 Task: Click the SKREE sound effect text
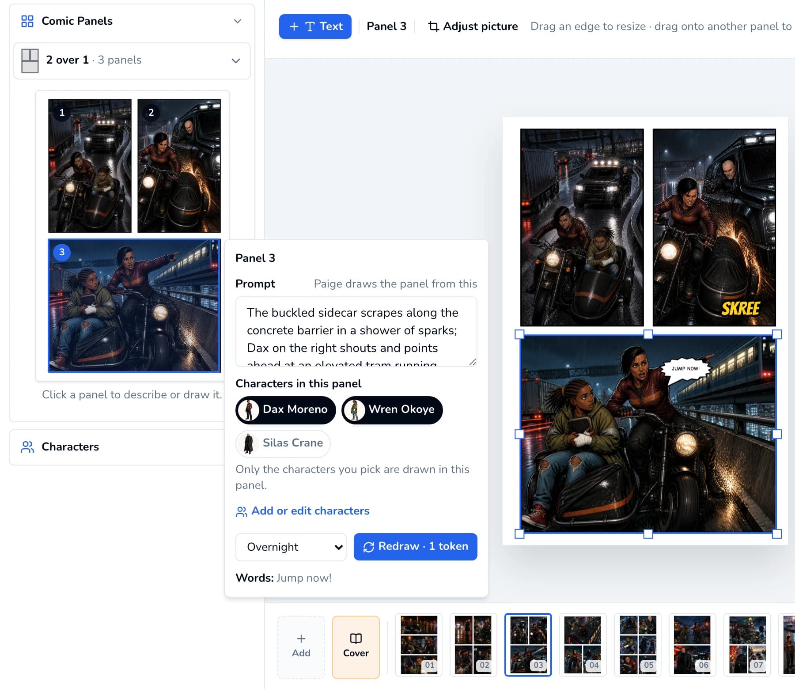point(741,309)
